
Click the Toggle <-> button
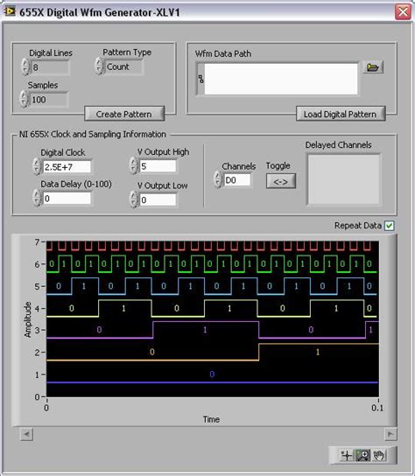pos(281,181)
